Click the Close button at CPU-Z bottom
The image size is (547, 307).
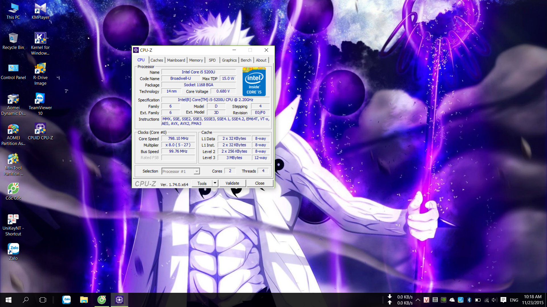260,183
